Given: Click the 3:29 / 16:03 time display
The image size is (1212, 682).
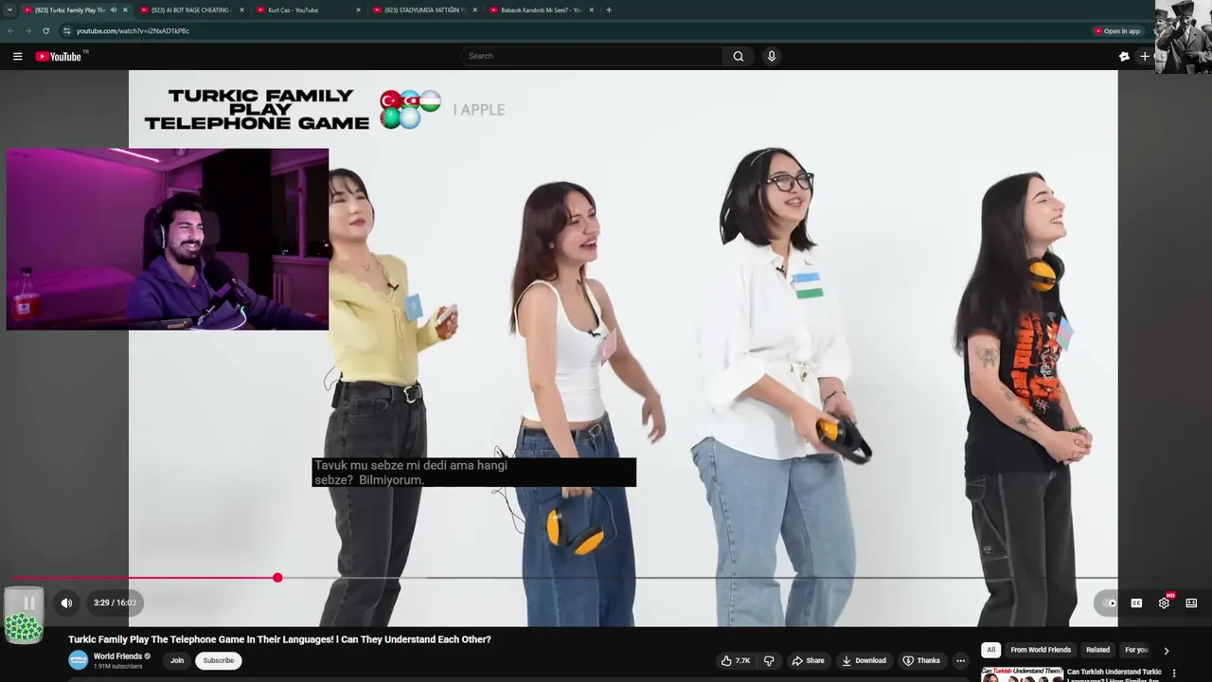Looking at the screenshot, I should (115, 602).
